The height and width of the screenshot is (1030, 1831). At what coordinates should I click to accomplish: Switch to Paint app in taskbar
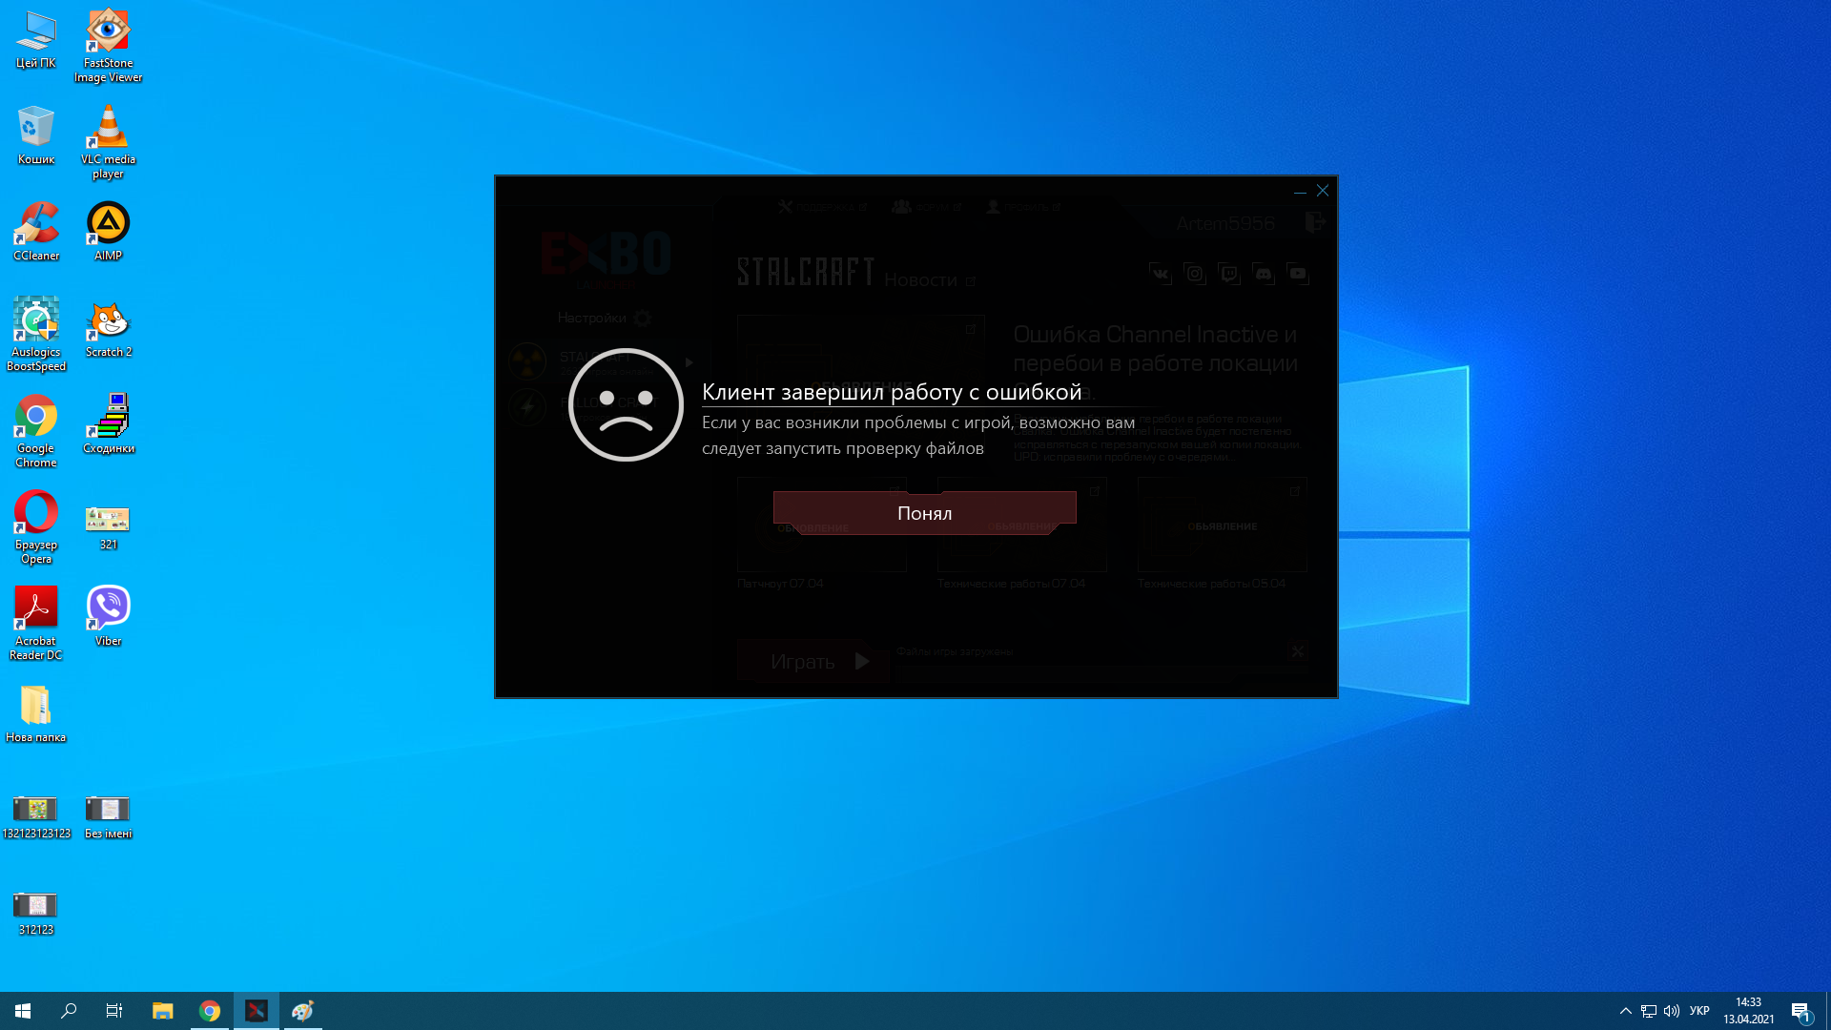[303, 1011]
